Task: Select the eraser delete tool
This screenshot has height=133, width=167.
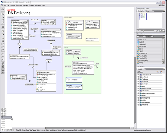Action: [x=3, y=23]
